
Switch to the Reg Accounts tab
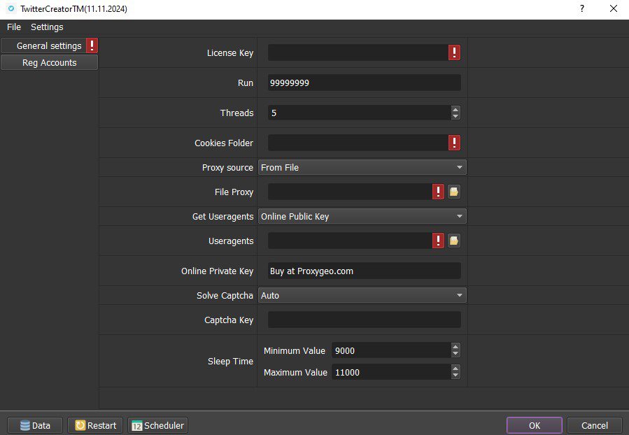[49, 62]
